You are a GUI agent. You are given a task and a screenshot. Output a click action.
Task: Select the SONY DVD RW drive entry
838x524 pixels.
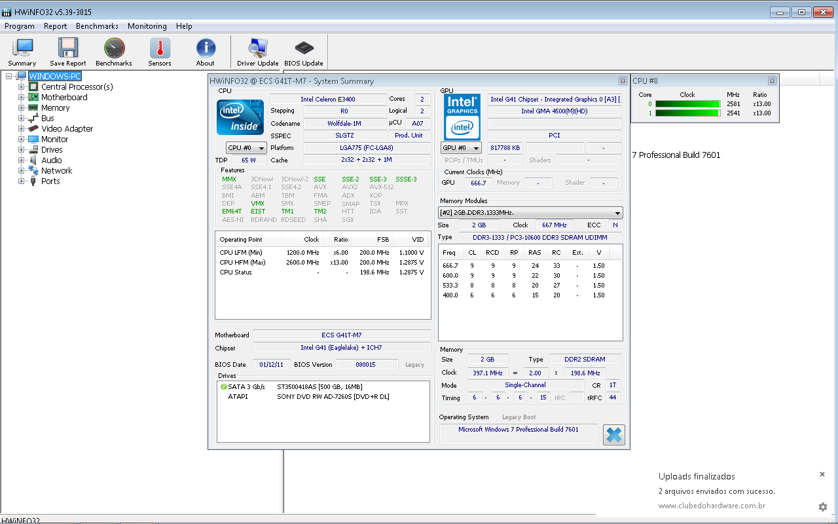pyautogui.click(x=308, y=396)
